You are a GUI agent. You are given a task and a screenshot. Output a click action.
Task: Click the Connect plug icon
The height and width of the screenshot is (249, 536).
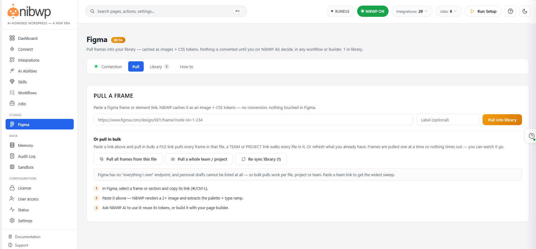coord(12,49)
